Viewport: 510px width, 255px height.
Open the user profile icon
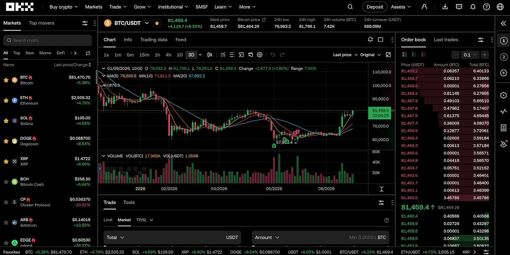click(x=424, y=7)
